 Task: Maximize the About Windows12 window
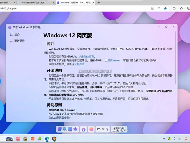[x=166, y=27]
